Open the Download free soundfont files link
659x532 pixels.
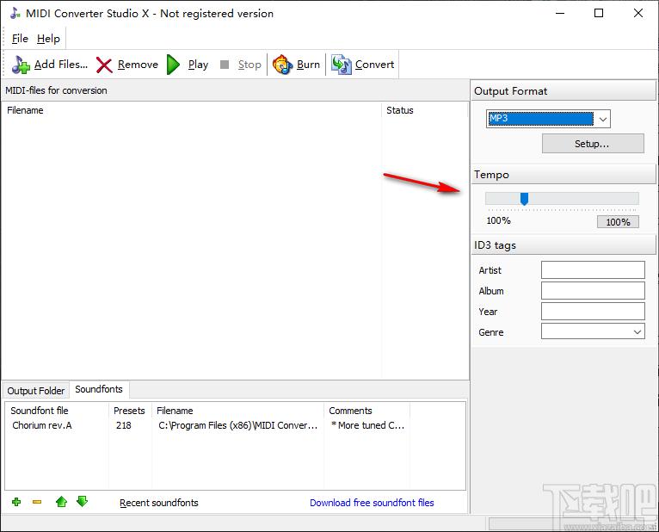click(372, 503)
